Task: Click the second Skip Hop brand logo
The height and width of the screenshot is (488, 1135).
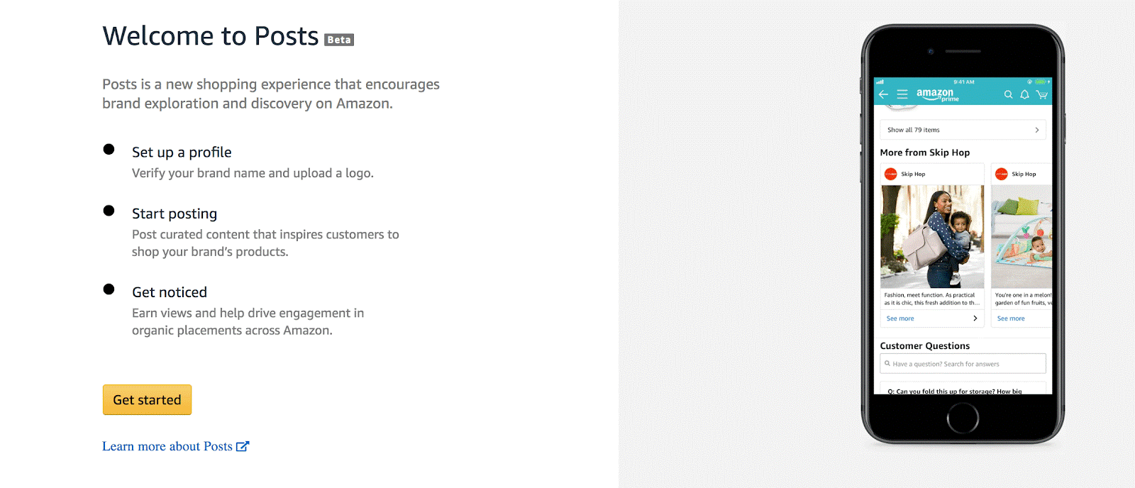Action: point(1002,174)
